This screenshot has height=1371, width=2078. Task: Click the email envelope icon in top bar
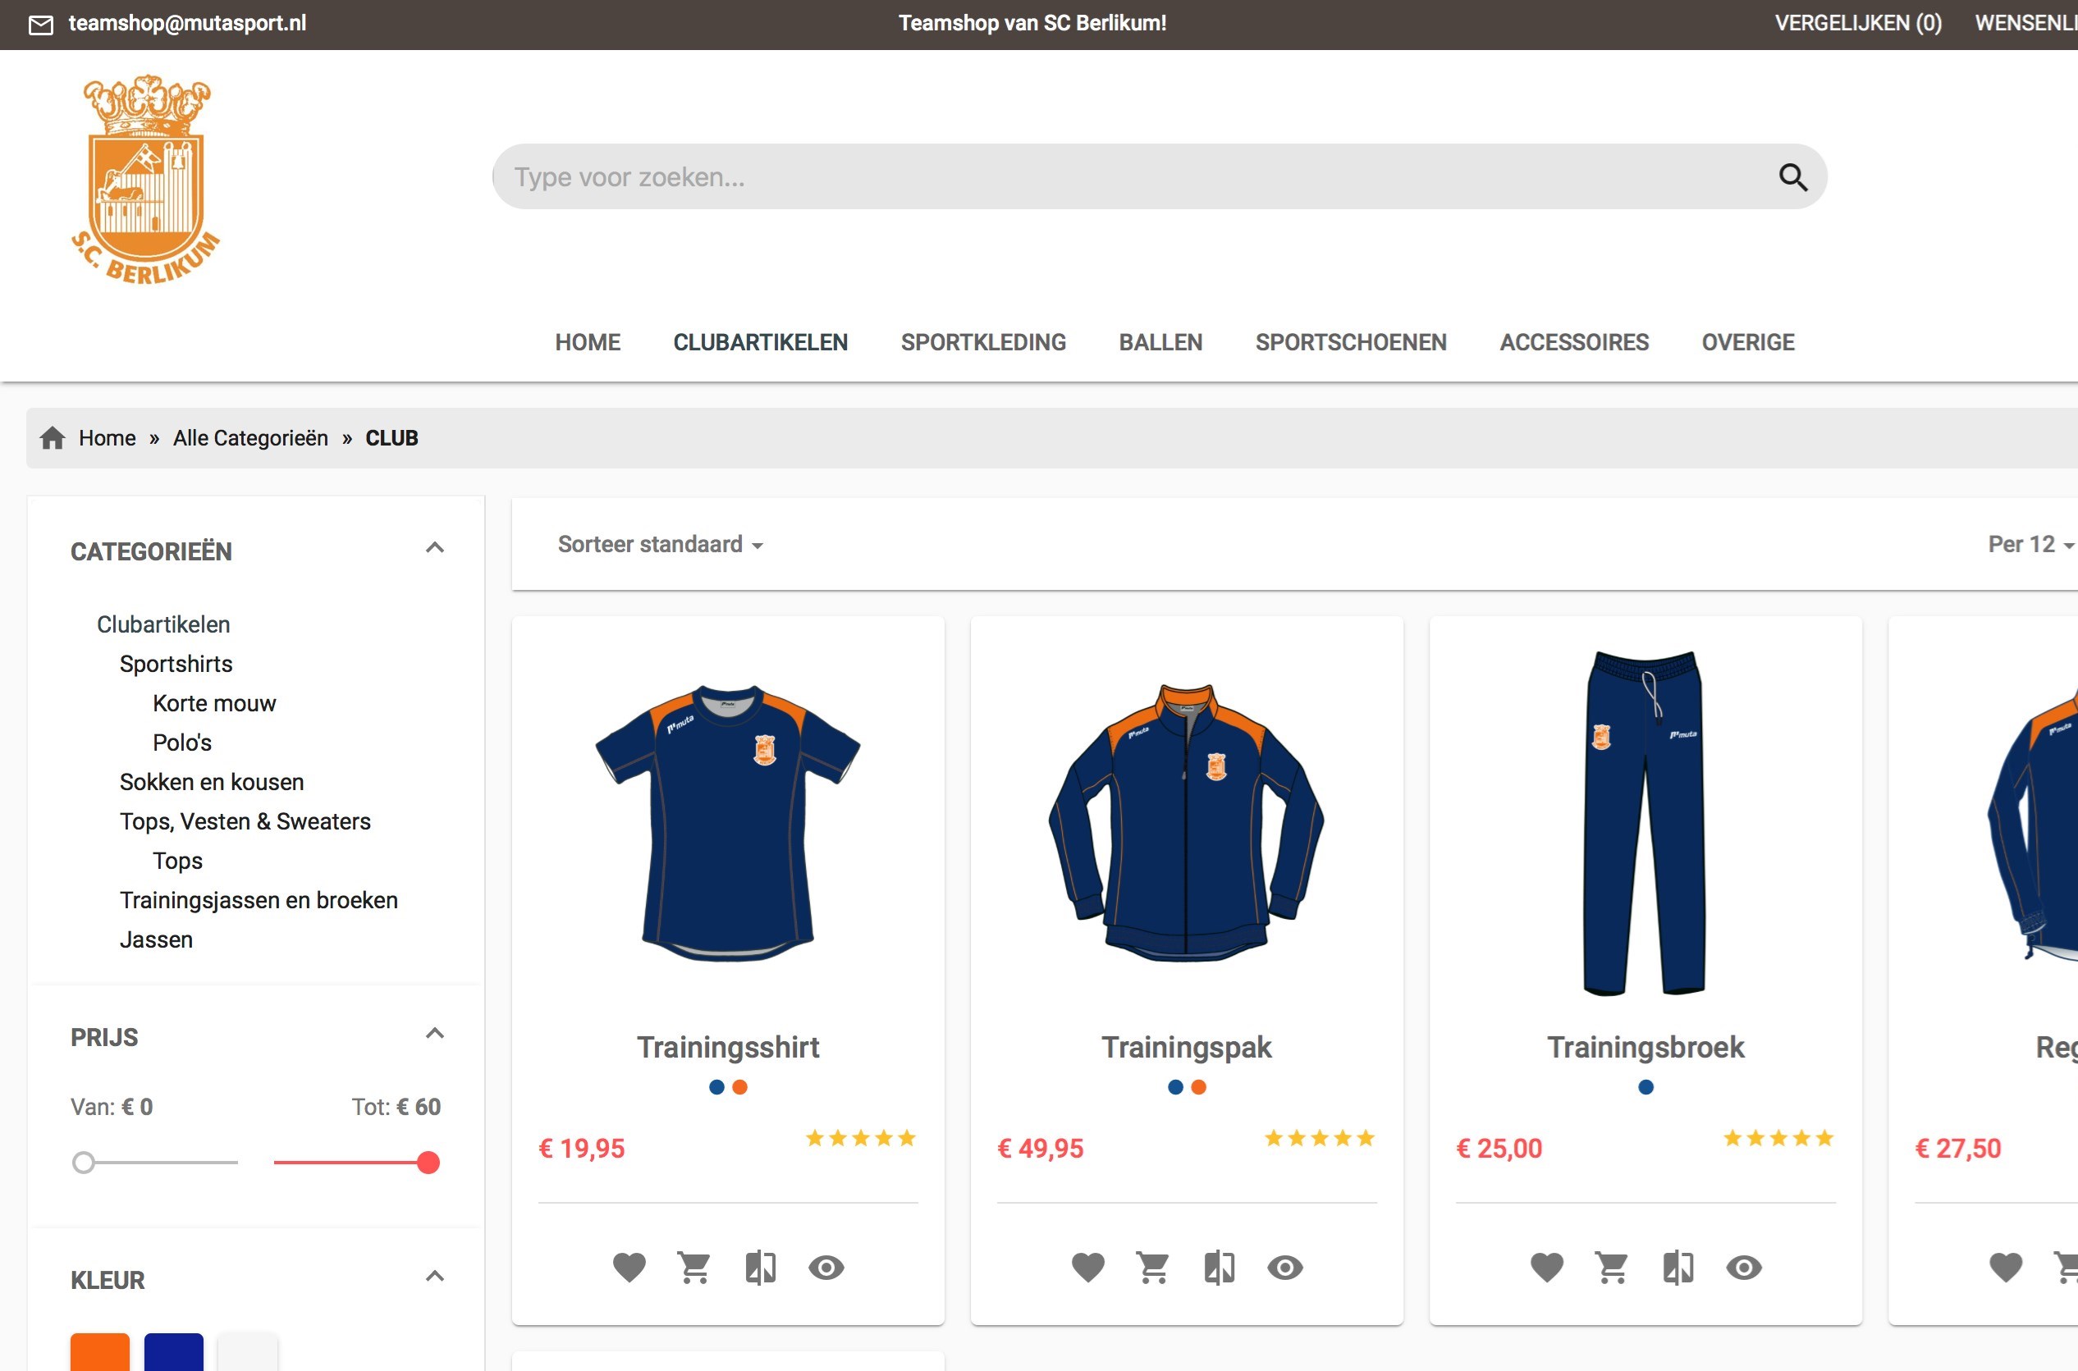41,25
